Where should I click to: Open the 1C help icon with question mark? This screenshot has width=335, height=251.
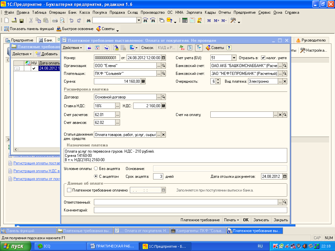point(169,21)
